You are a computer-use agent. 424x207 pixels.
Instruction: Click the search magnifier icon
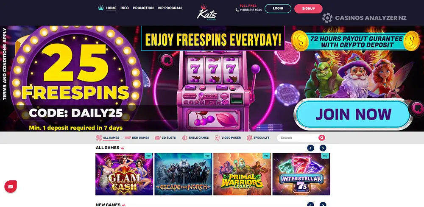(321, 138)
